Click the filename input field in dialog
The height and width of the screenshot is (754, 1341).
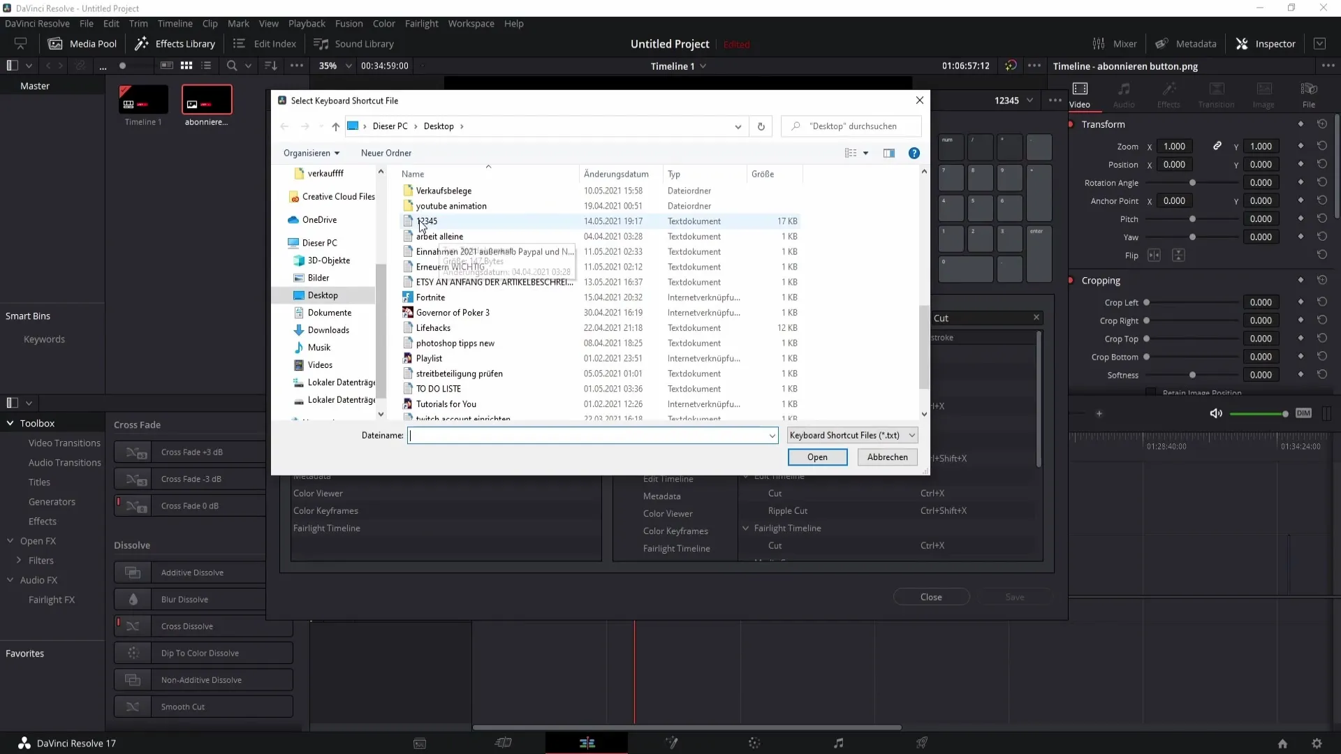click(592, 436)
